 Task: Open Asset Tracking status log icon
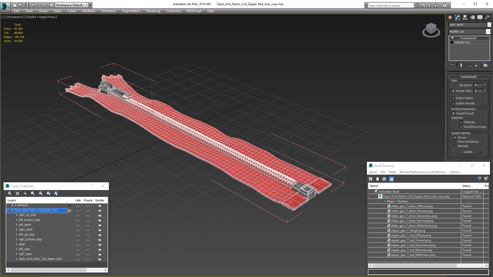377,179
